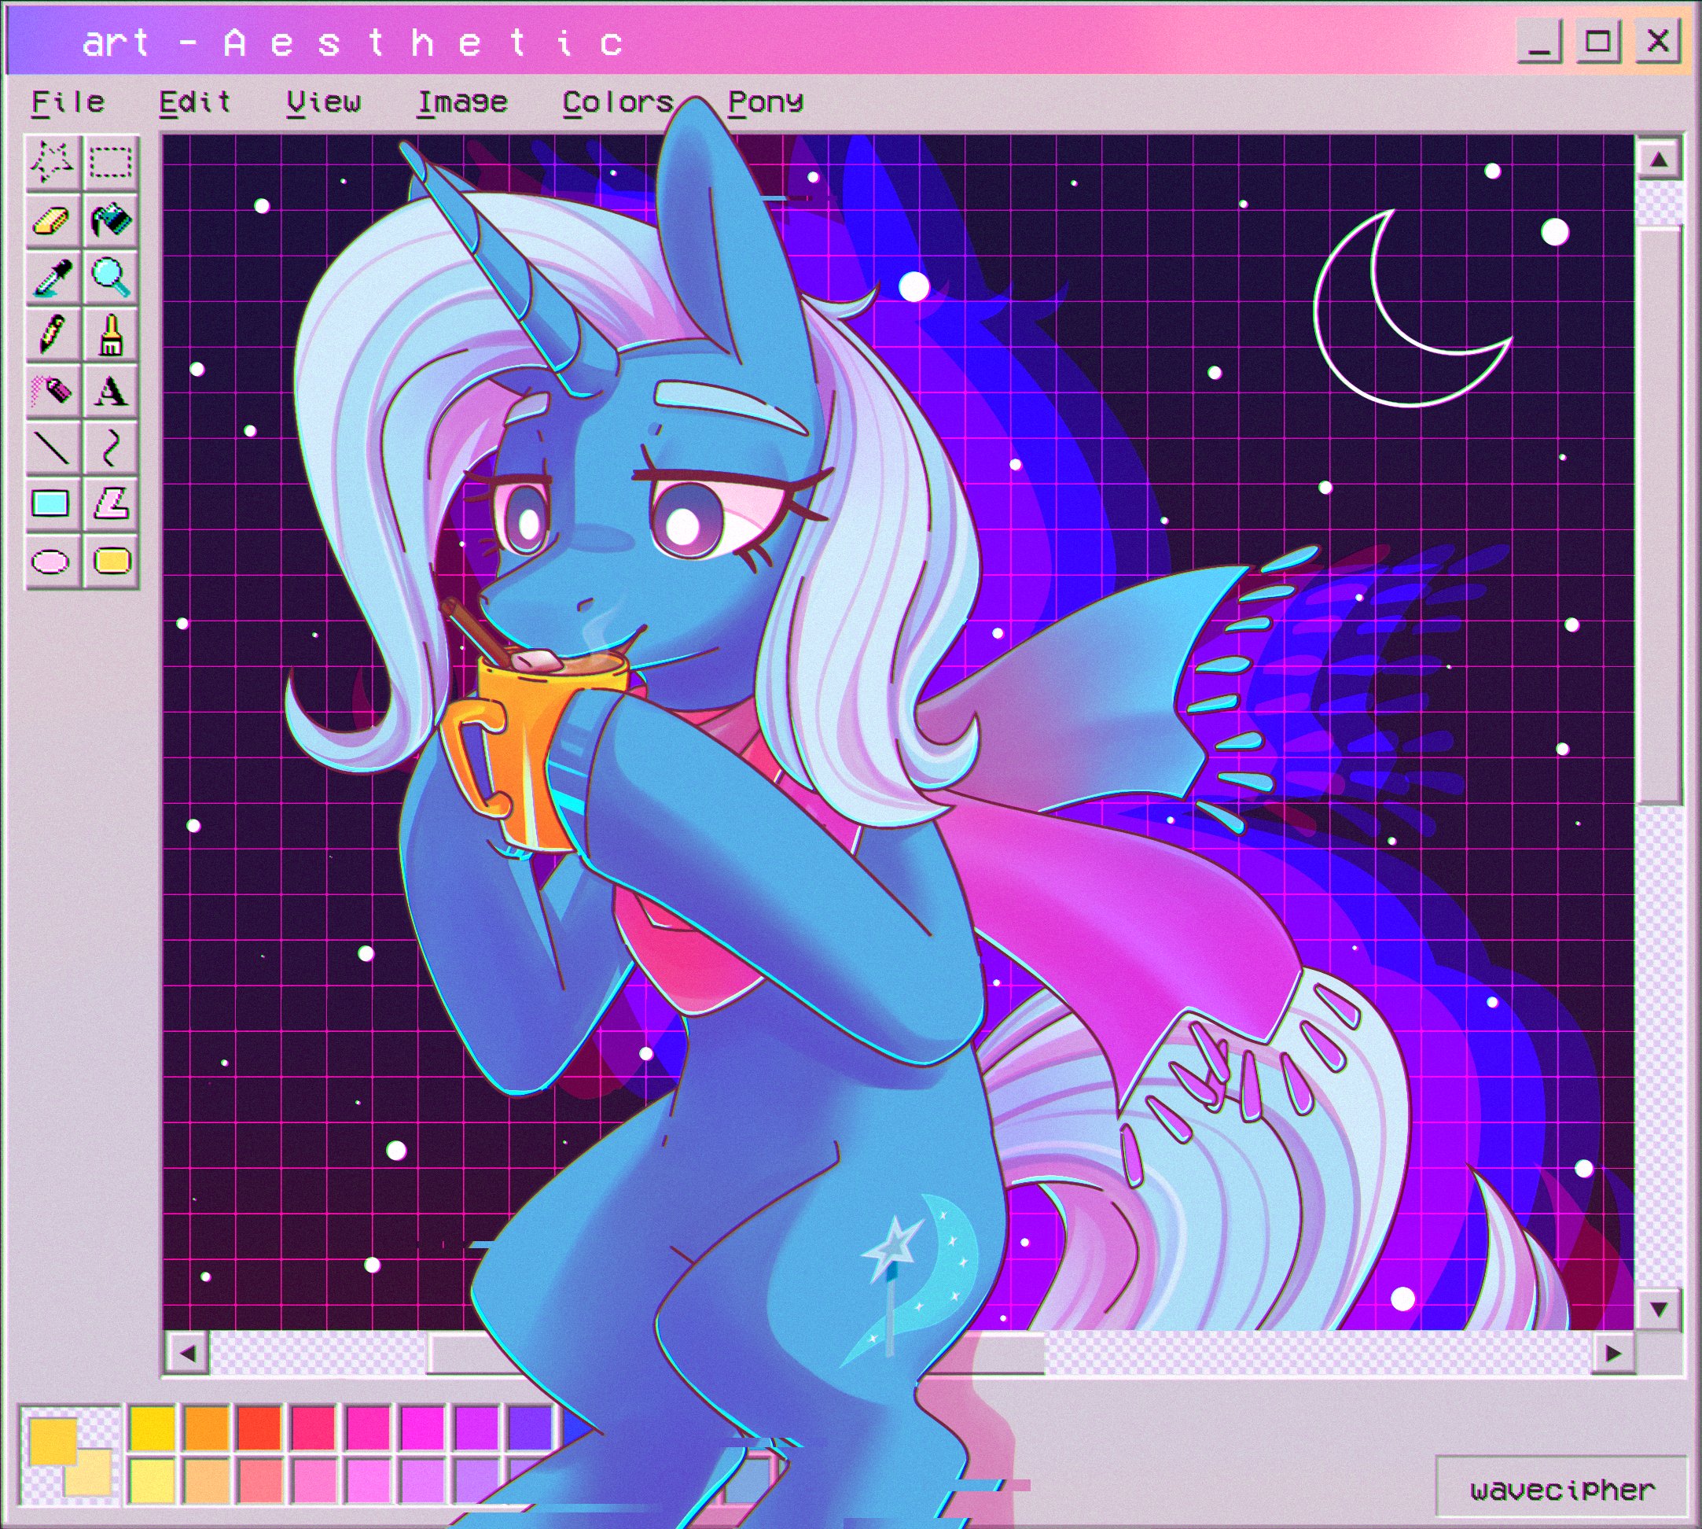Open the File menu

[68, 102]
